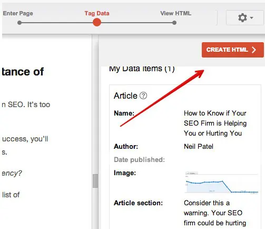Click the left pane vertical scrollbar thumb
The image size is (265, 229).
point(95,181)
